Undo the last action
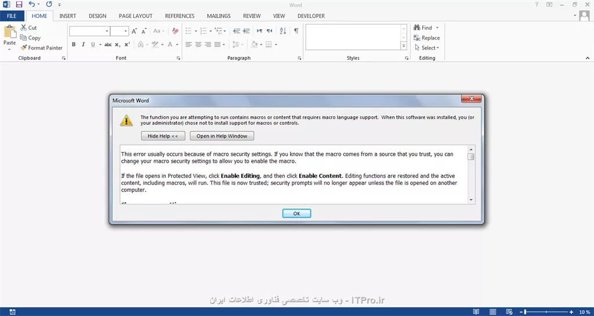This screenshot has height=316, width=594. point(32,5)
